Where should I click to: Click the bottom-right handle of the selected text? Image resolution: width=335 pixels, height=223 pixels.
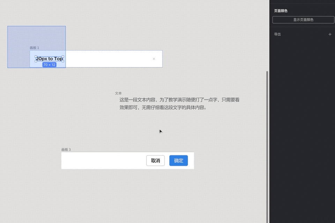tap(63, 61)
